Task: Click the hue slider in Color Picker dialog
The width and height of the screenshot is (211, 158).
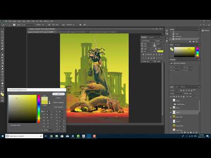Action: point(39,109)
